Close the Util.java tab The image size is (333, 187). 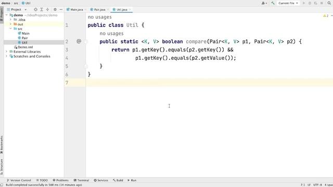point(130,9)
